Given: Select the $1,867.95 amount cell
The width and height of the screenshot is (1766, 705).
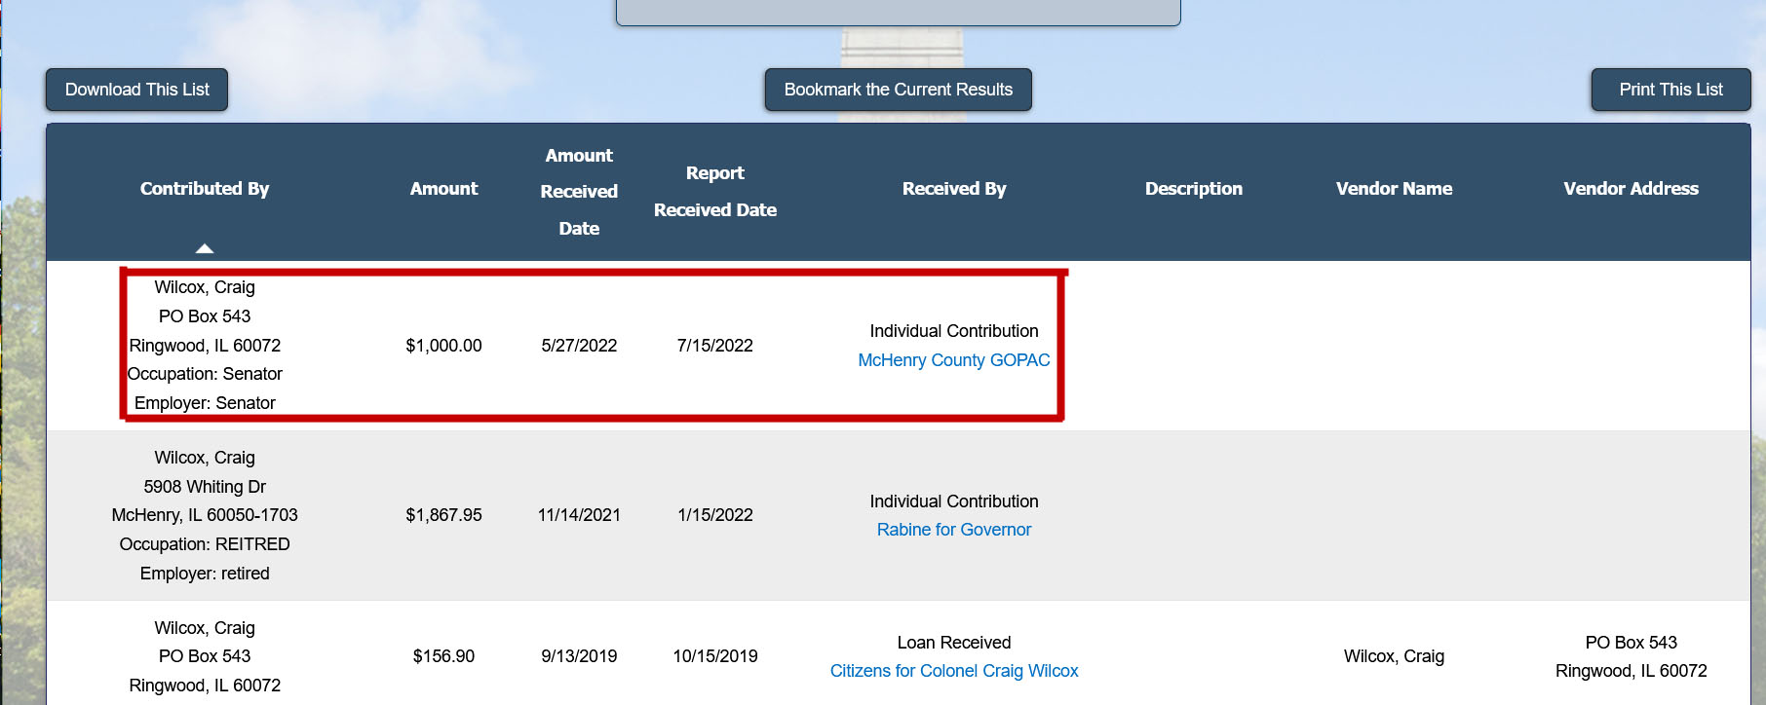Looking at the screenshot, I should (443, 515).
